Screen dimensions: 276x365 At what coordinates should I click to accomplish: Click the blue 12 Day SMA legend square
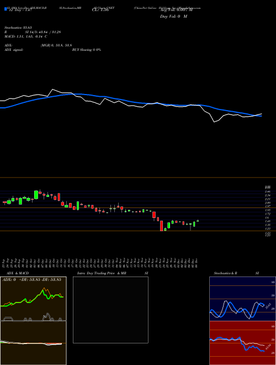tap(6, 9)
